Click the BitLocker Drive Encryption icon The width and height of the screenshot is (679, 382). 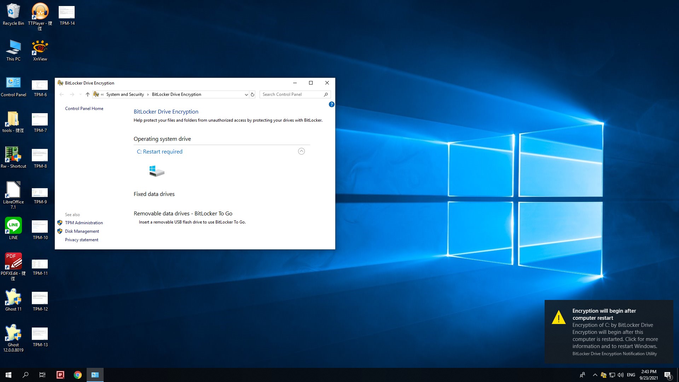(60, 82)
